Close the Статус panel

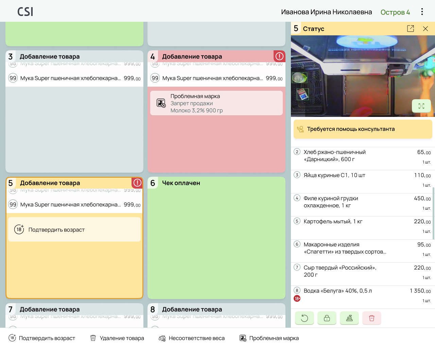(425, 29)
